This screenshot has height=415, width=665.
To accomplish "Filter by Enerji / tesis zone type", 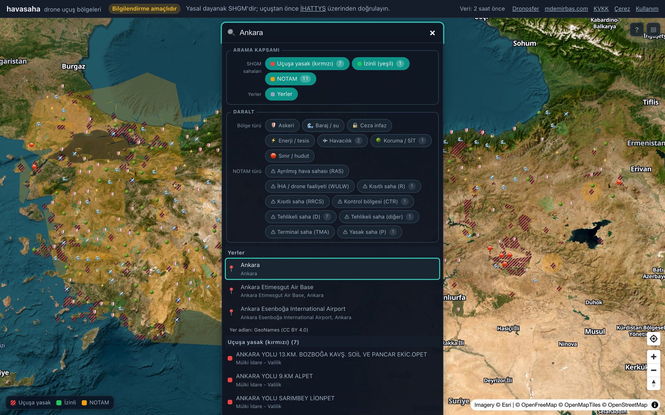I will pyautogui.click(x=290, y=140).
